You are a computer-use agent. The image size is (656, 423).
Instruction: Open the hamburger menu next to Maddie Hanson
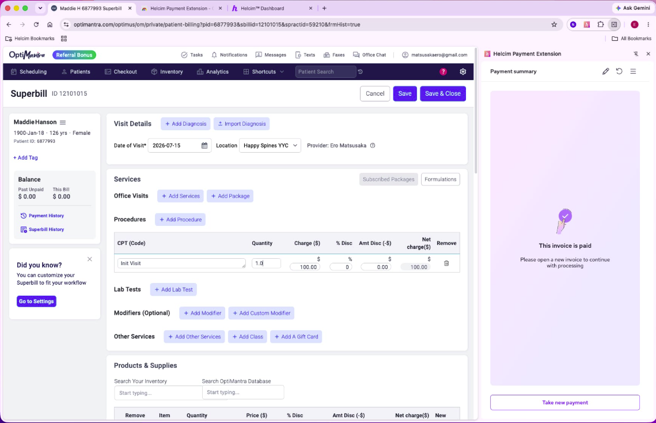(63, 122)
